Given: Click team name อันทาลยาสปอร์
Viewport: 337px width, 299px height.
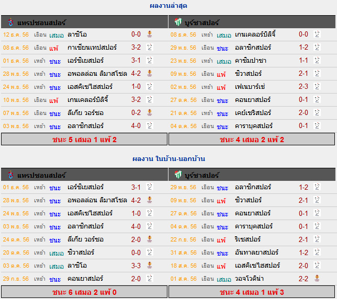Looking at the screenshot, I should tap(256, 252).
